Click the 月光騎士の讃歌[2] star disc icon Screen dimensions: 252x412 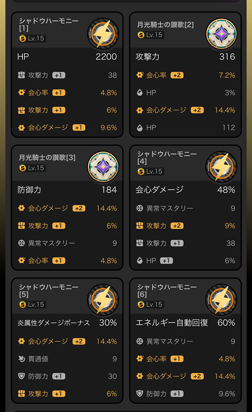pyautogui.click(x=221, y=33)
